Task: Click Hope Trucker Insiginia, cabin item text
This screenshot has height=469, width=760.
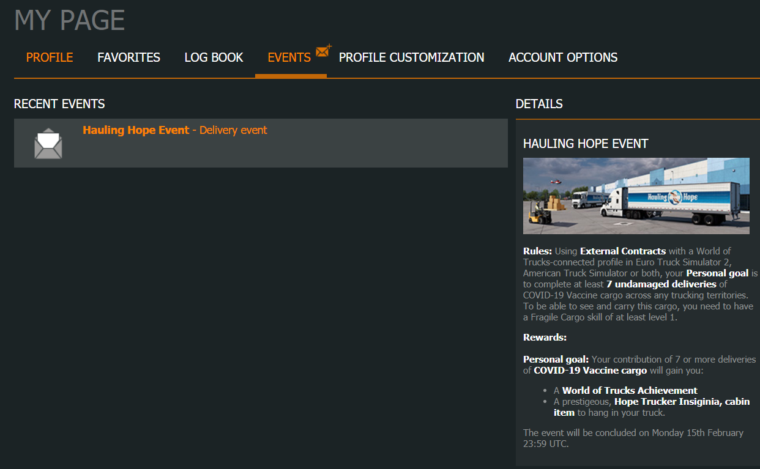Action: pos(652,407)
